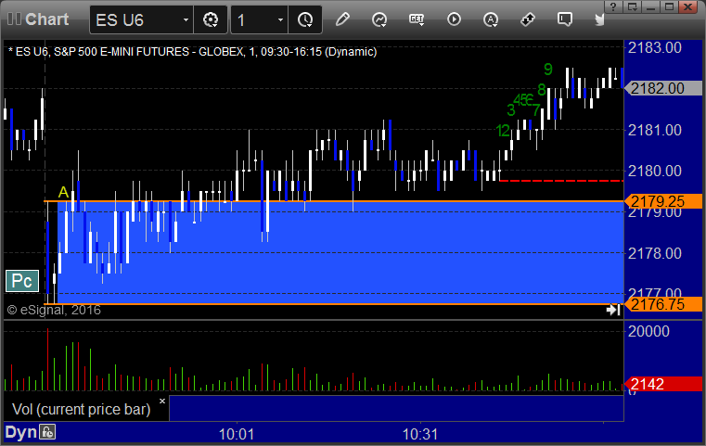Click the yellow A marker on chart
This screenshot has width=706, height=446.
[x=63, y=192]
